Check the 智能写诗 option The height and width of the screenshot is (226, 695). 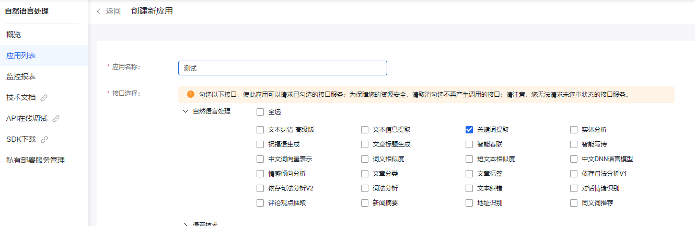click(x=574, y=144)
